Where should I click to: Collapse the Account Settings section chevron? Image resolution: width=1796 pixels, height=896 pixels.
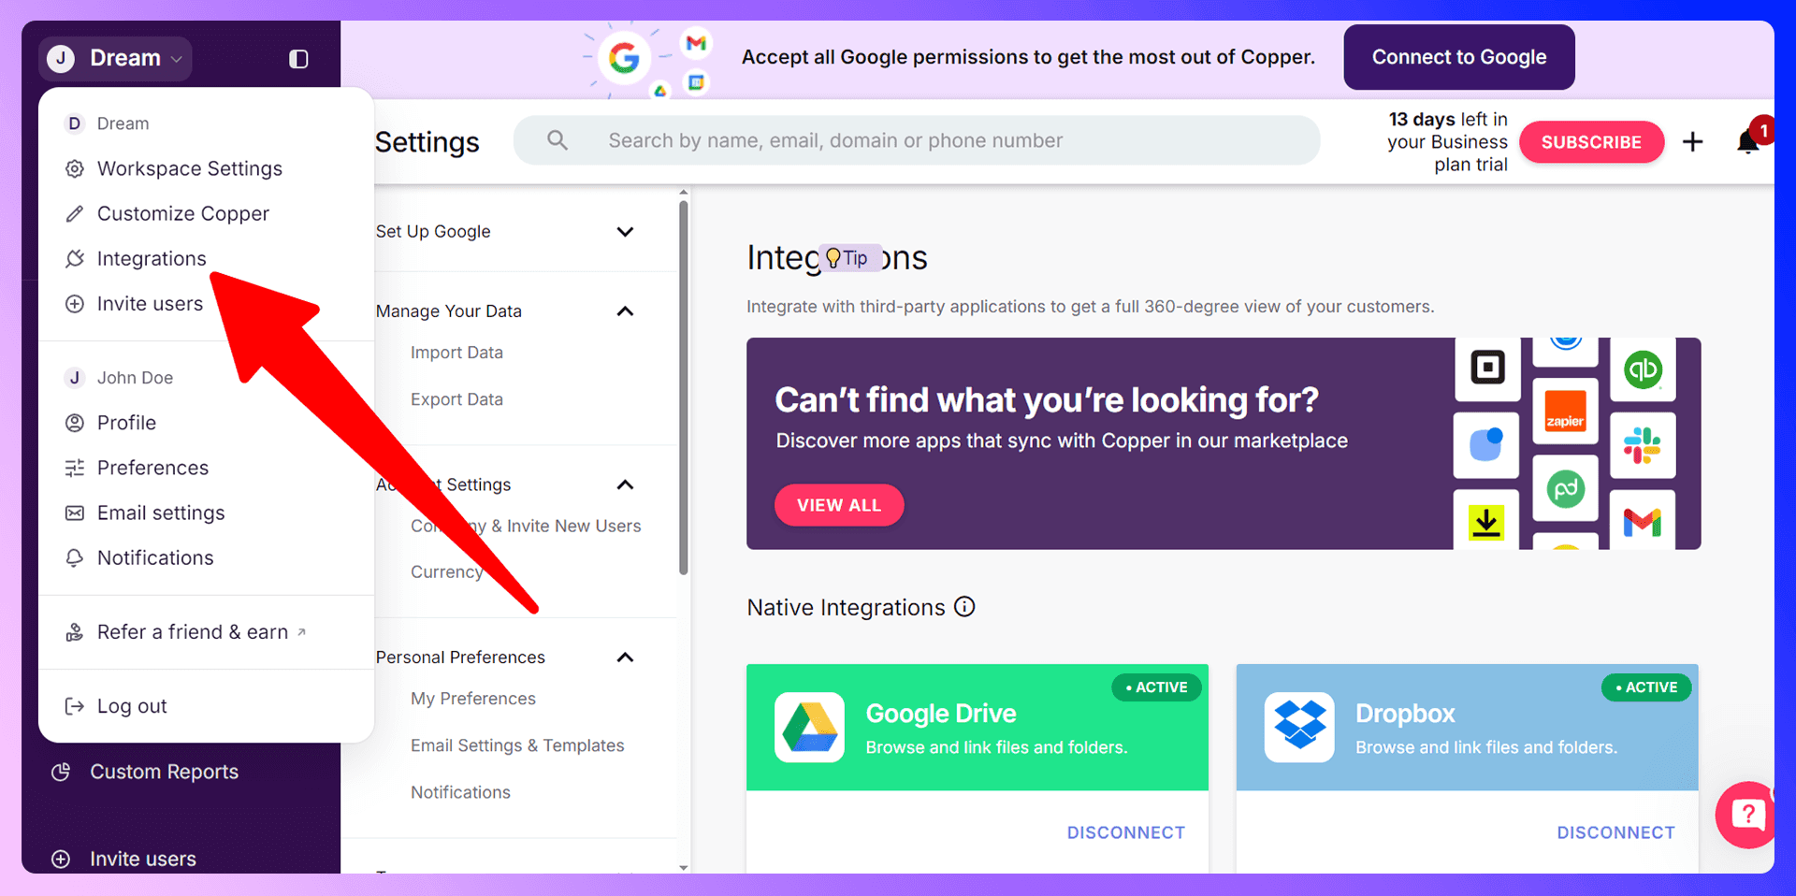(626, 484)
